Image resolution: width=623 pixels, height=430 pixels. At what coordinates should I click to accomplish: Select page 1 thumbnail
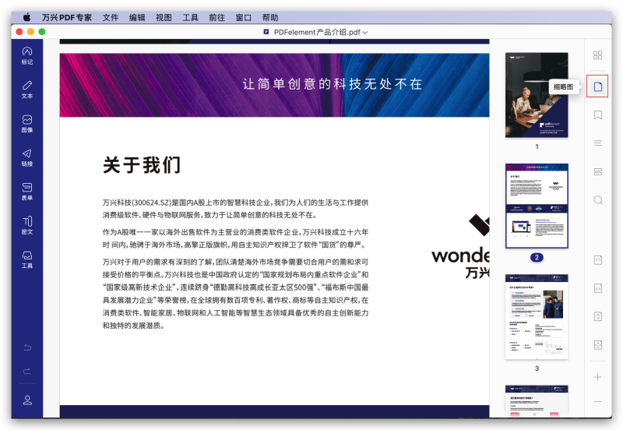coord(537,95)
